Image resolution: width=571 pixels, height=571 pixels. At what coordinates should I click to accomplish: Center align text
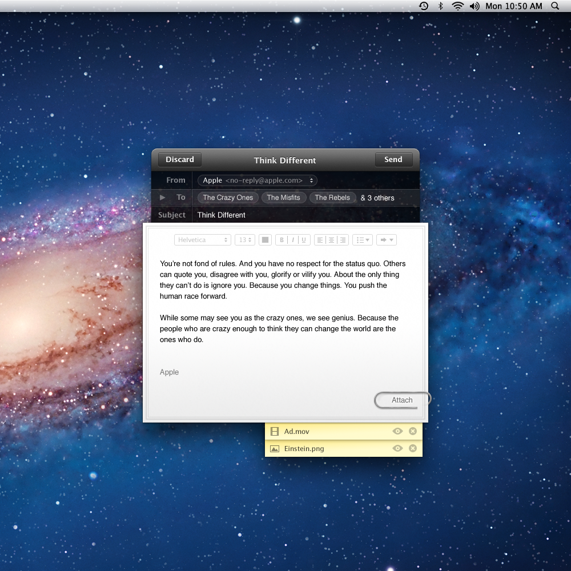pyautogui.click(x=331, y=240)
